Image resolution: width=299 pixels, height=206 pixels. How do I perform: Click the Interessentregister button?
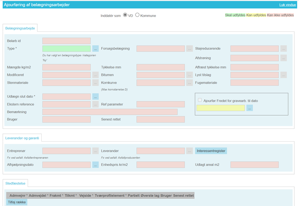(x=211, y=151)
